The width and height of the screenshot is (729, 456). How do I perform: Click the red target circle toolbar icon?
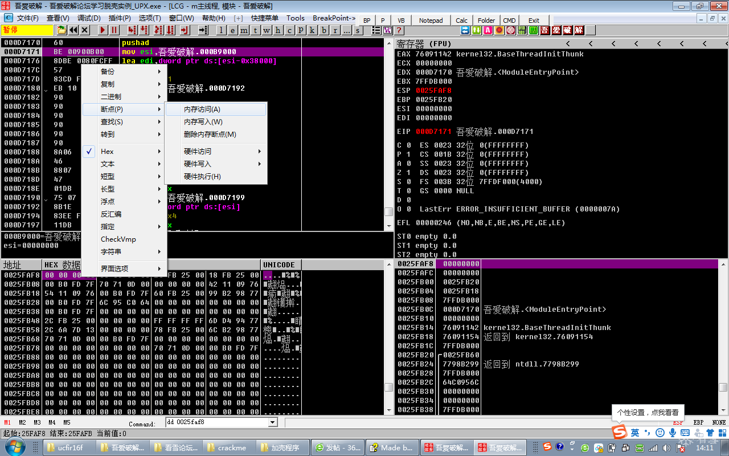[x=510, y=30]
